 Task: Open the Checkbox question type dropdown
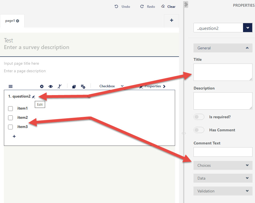pos(111,86)
